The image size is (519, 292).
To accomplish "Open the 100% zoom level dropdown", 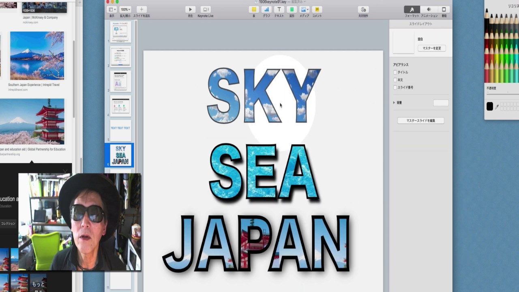I will (125, 9).
